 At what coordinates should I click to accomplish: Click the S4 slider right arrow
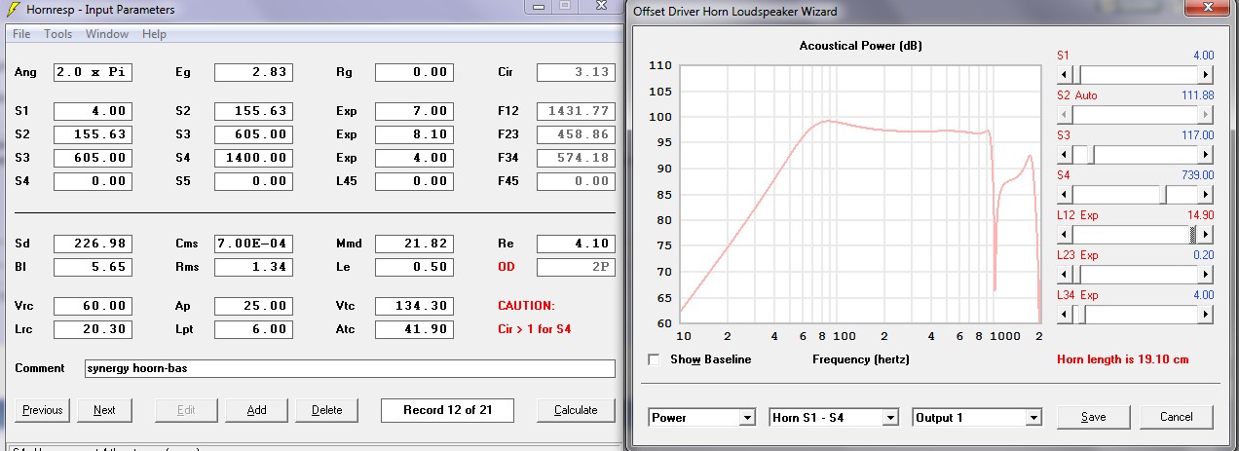(x=1206, y=195)
